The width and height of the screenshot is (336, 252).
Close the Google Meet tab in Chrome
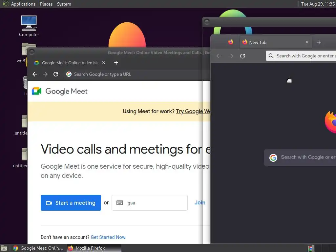point(104,63)
